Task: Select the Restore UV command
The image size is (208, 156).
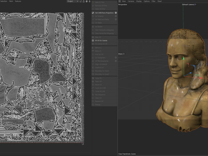Action: (x=104, y=101)
